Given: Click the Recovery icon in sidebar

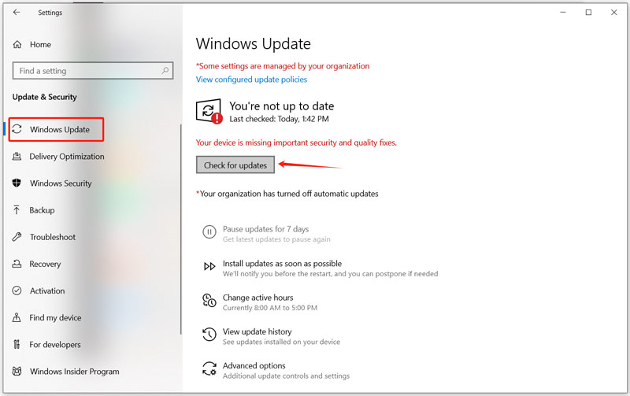Looking at the screenshot, I should tap(17, 264).
